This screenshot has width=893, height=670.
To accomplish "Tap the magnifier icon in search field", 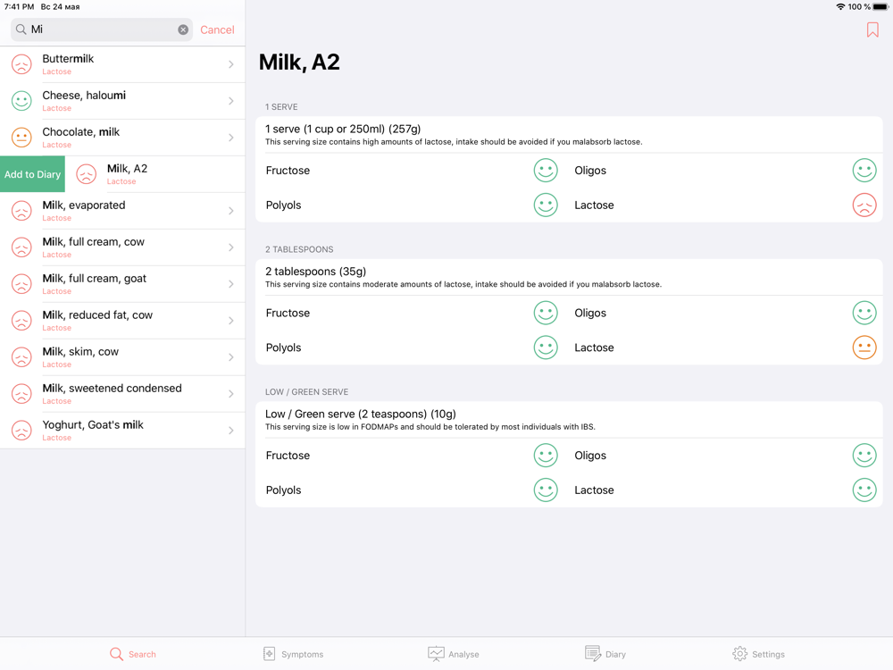I will click(21, 29).
